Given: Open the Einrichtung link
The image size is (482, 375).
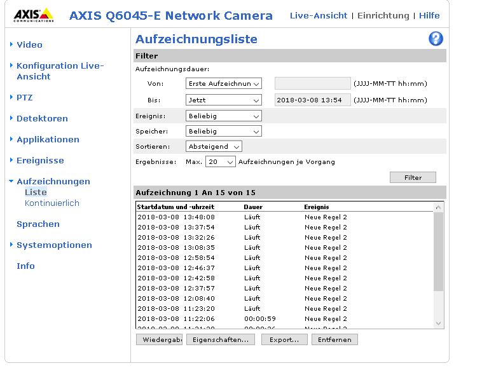Looking at the screenshot, I should 383,15.
